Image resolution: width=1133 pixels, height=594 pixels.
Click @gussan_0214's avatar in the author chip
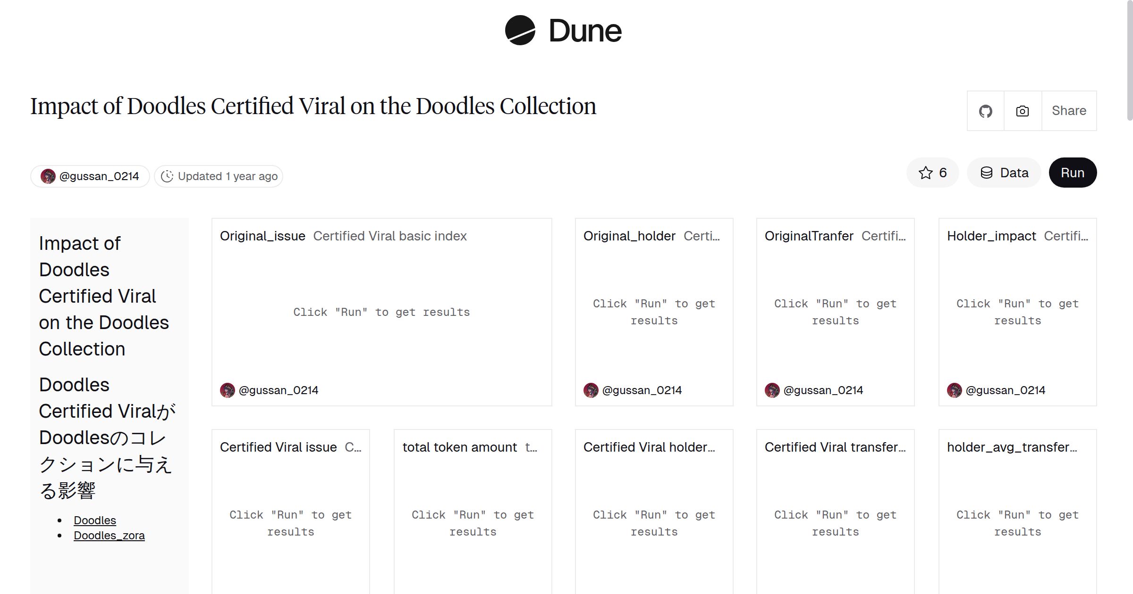49,176
